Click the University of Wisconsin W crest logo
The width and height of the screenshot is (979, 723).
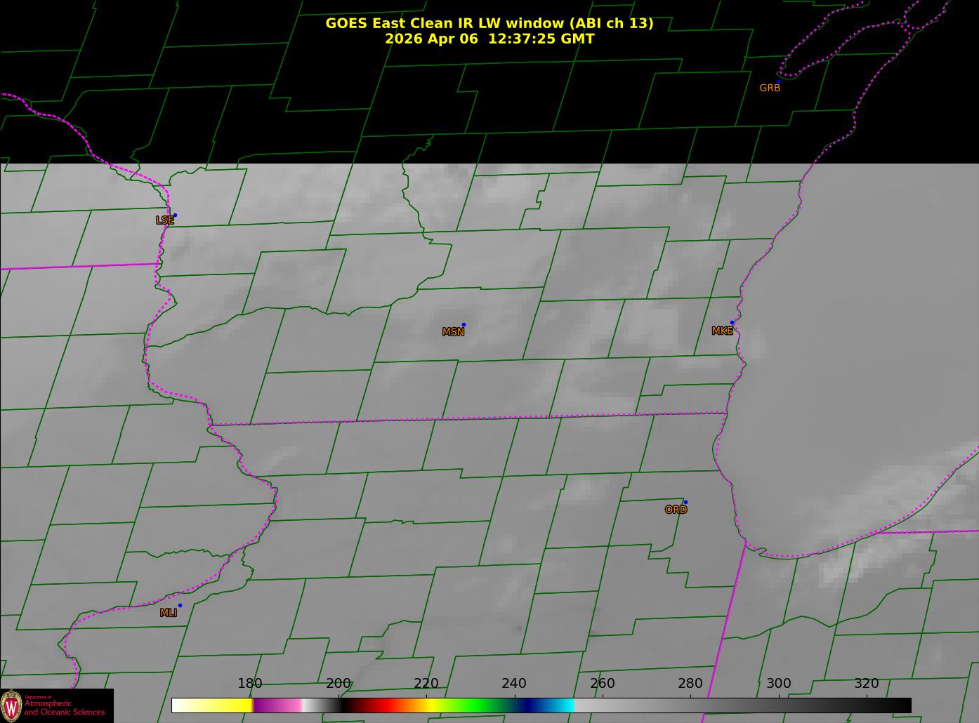[x=11, y=705]
